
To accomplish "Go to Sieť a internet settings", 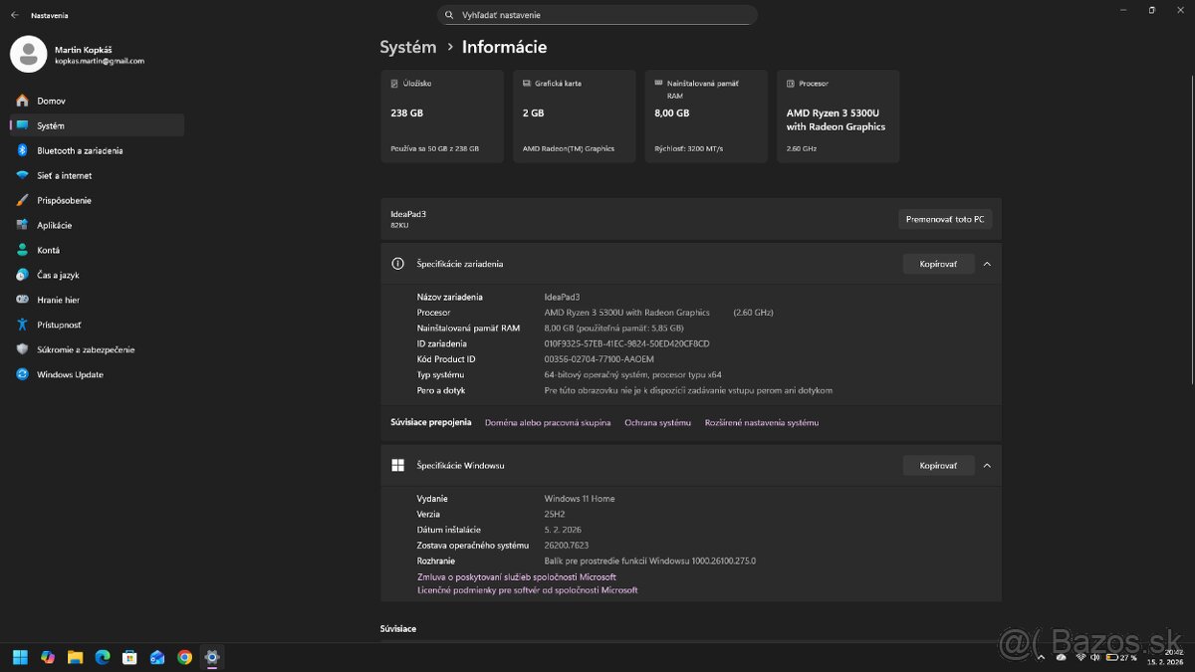I will [x=64, y=175].
